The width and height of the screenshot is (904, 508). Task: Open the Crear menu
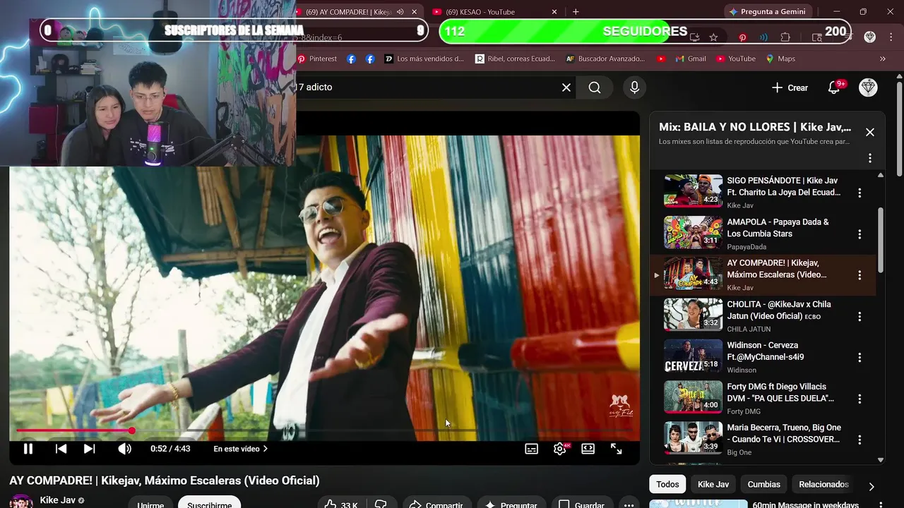coord(790,87)
